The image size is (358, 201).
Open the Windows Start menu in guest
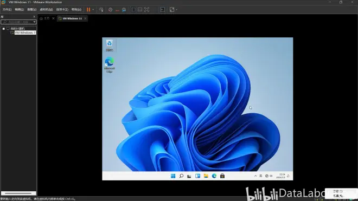(173, 176)
